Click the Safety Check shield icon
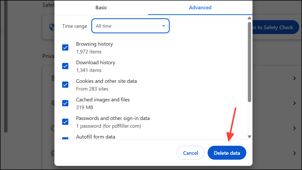The height and width of the screenshot is (170, 302). click(52, 27)
